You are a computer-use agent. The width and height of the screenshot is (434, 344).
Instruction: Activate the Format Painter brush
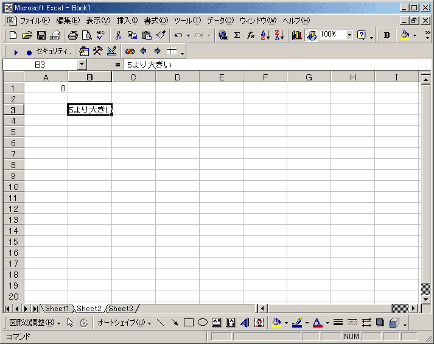[x=161, y=35]
